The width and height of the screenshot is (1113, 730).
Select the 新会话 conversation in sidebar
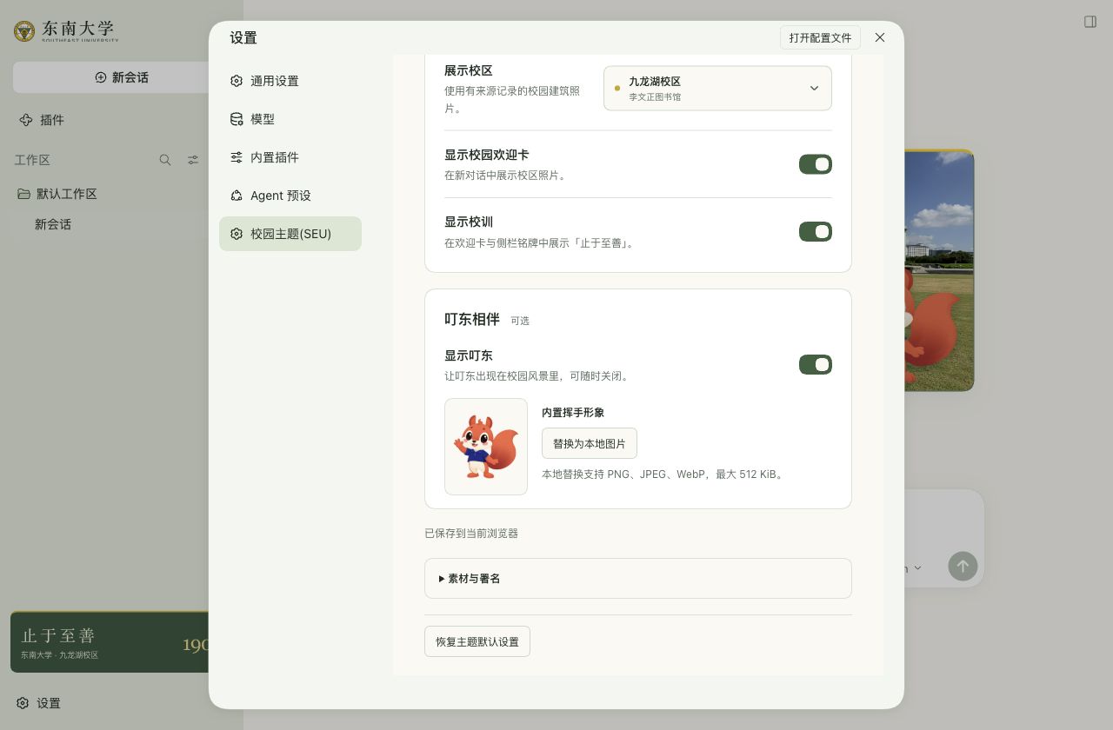pos(53,224)
